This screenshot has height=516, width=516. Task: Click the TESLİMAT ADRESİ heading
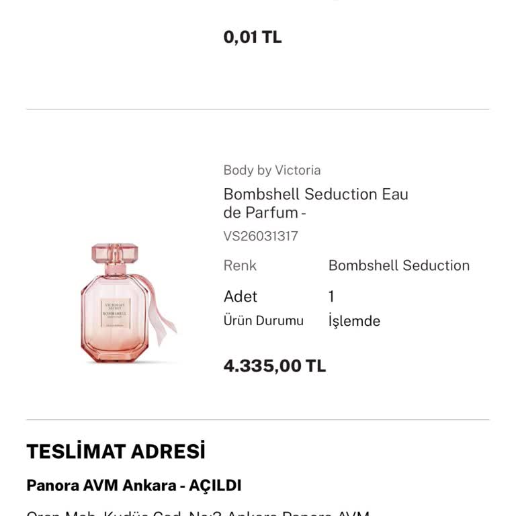click(x=116, y=451)
